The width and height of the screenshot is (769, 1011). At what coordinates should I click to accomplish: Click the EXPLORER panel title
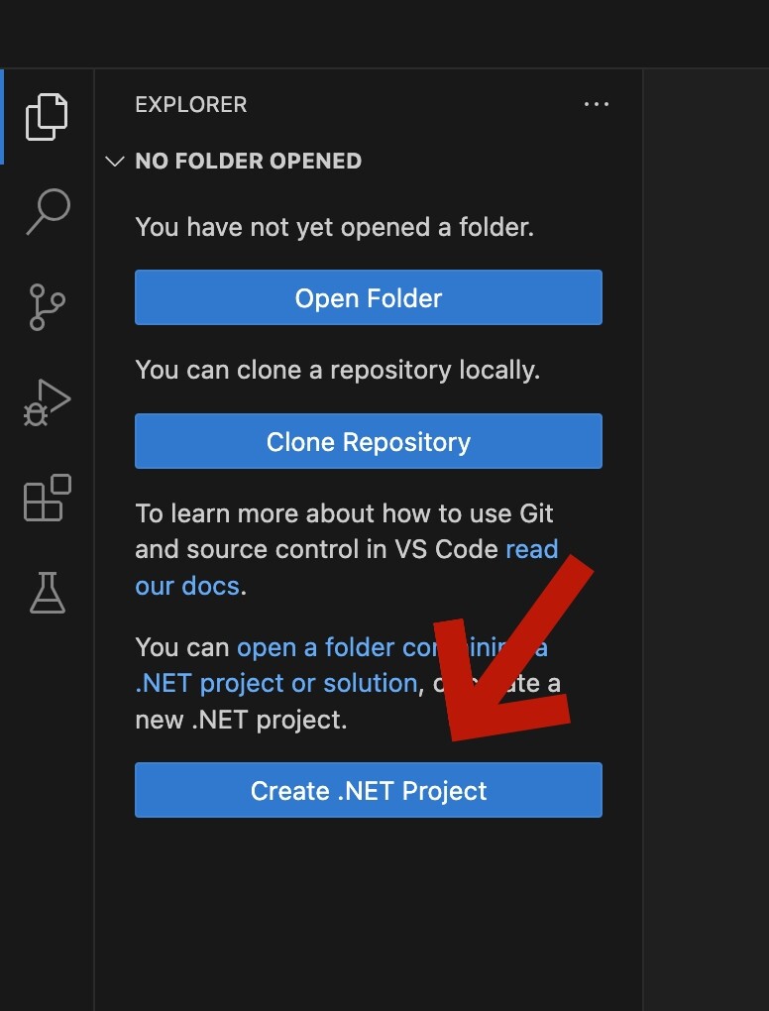190,104
